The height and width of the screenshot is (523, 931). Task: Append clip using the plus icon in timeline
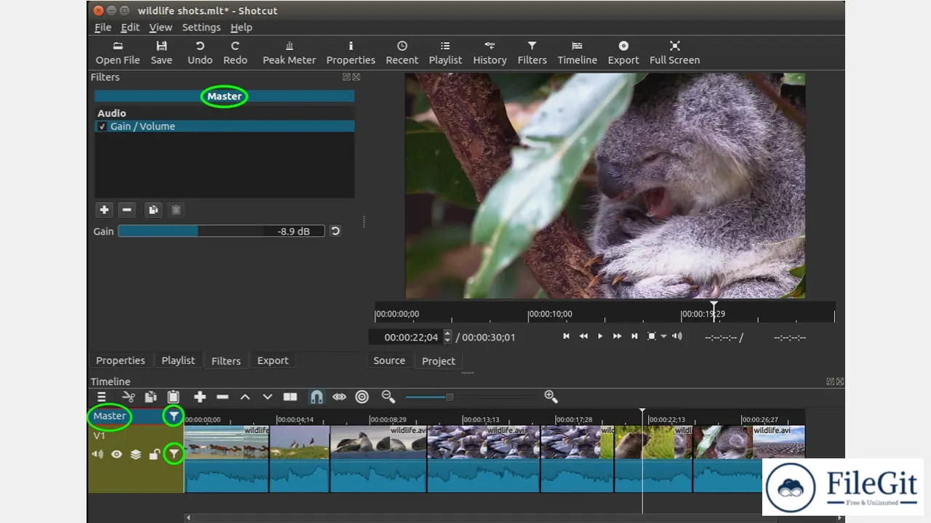(x=200, y=397)
